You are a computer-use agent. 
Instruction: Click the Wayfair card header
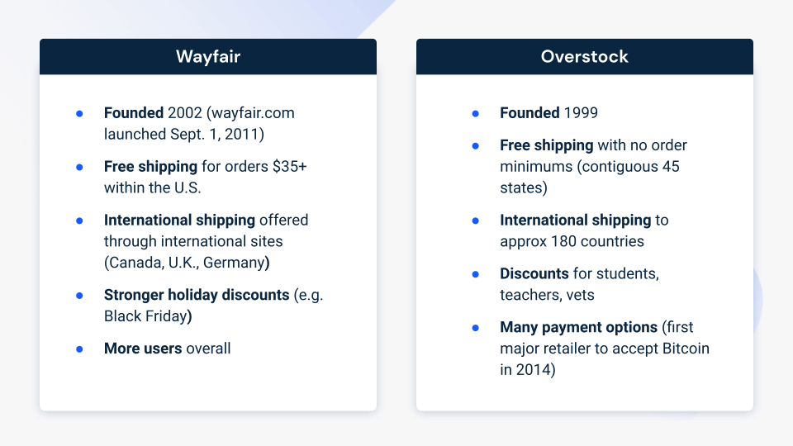[208, 57]
